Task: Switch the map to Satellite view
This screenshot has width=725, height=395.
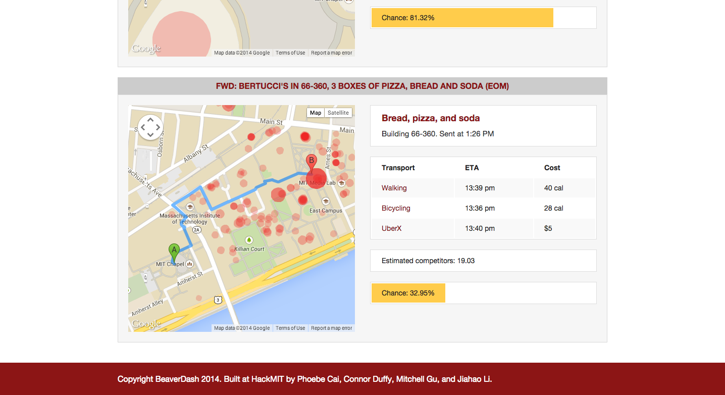Action: click(338, 113)
